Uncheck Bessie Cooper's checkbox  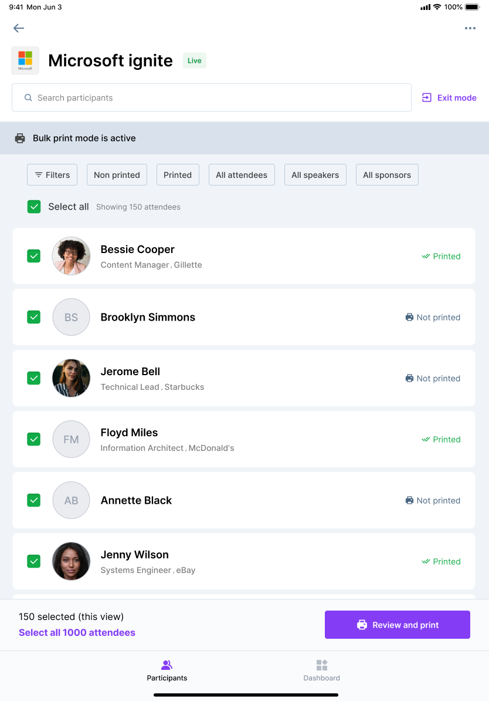click(34, 256)
